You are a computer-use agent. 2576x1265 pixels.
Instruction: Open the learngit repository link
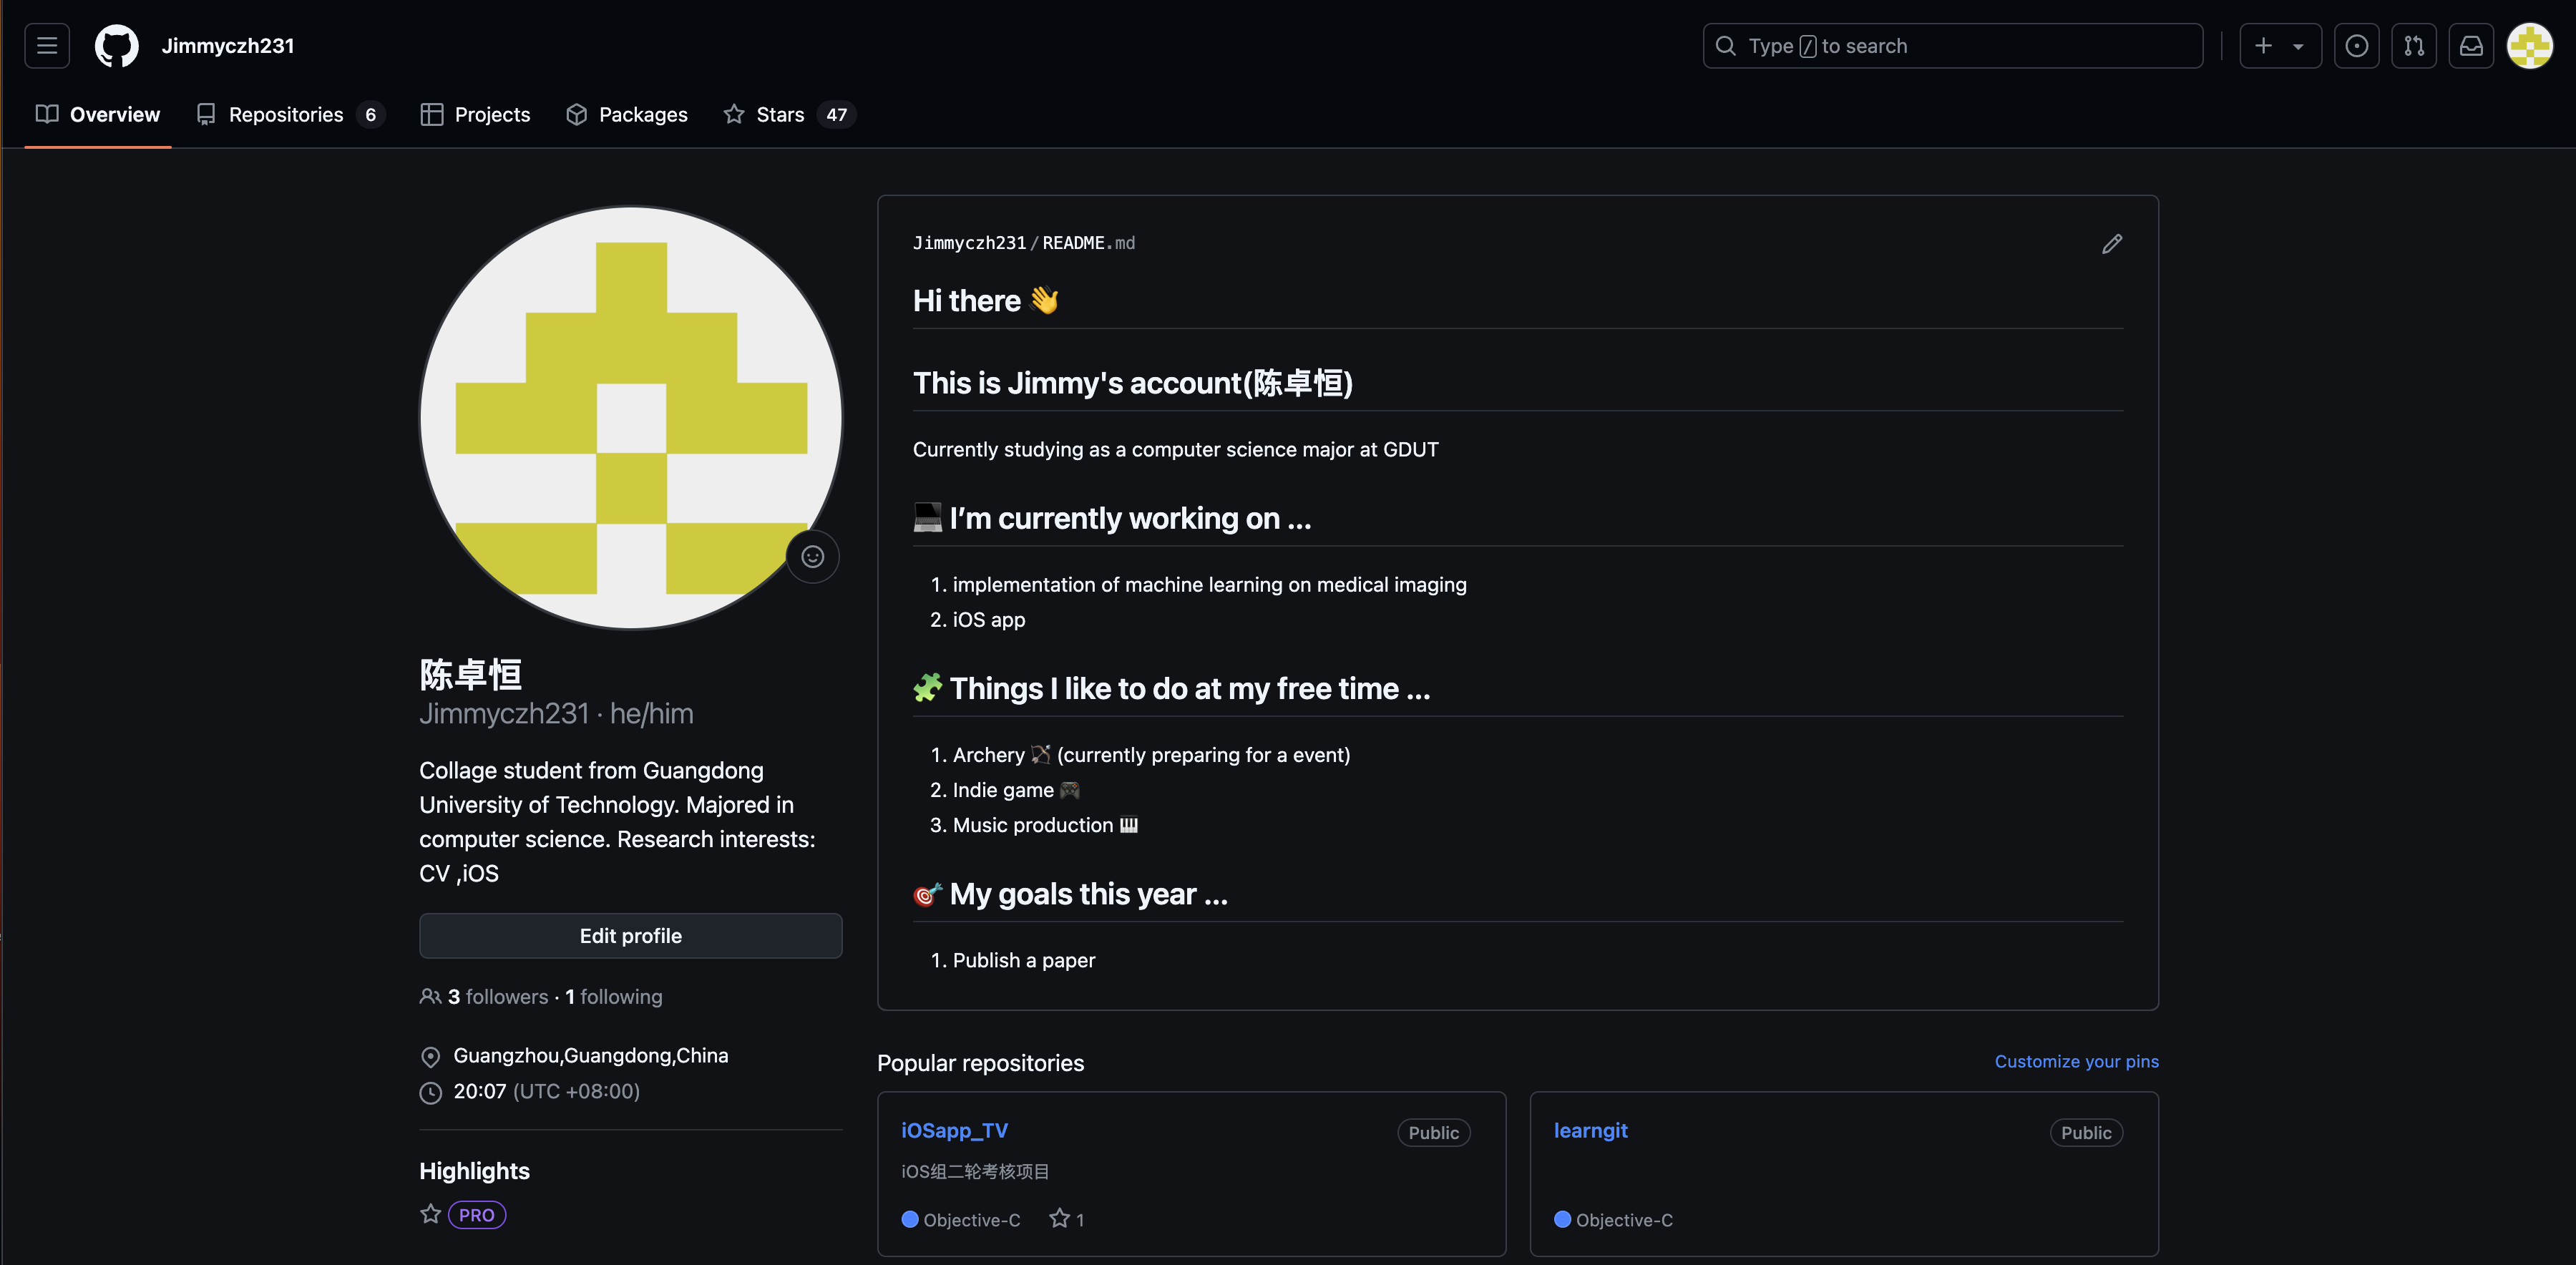point(1590,1130)
